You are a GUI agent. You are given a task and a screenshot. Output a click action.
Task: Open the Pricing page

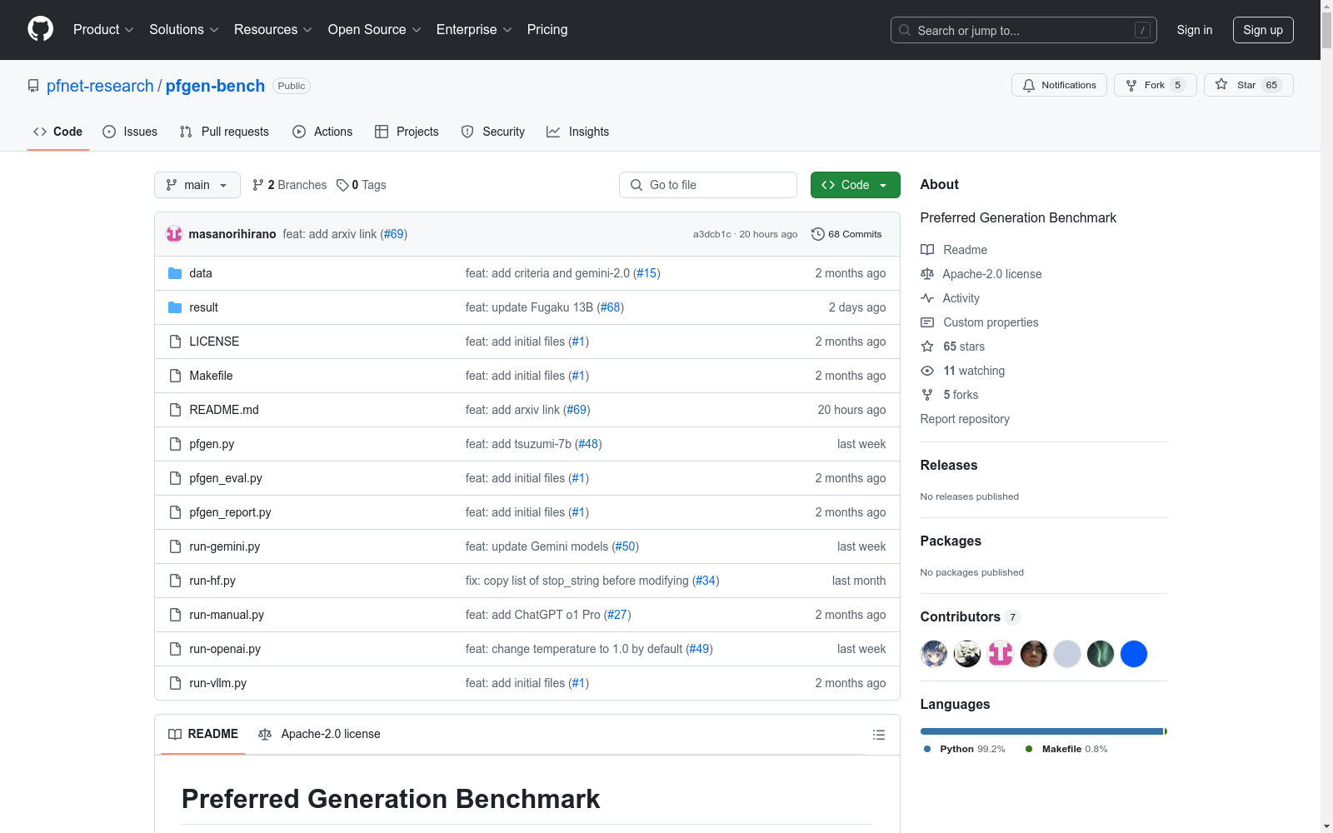[547, 29]
